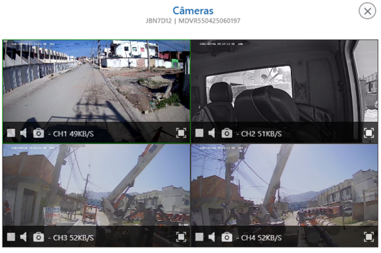Click the Câmeras title heading
The width and height of the screenshot is (381, 253).
[x=193, y=10]
